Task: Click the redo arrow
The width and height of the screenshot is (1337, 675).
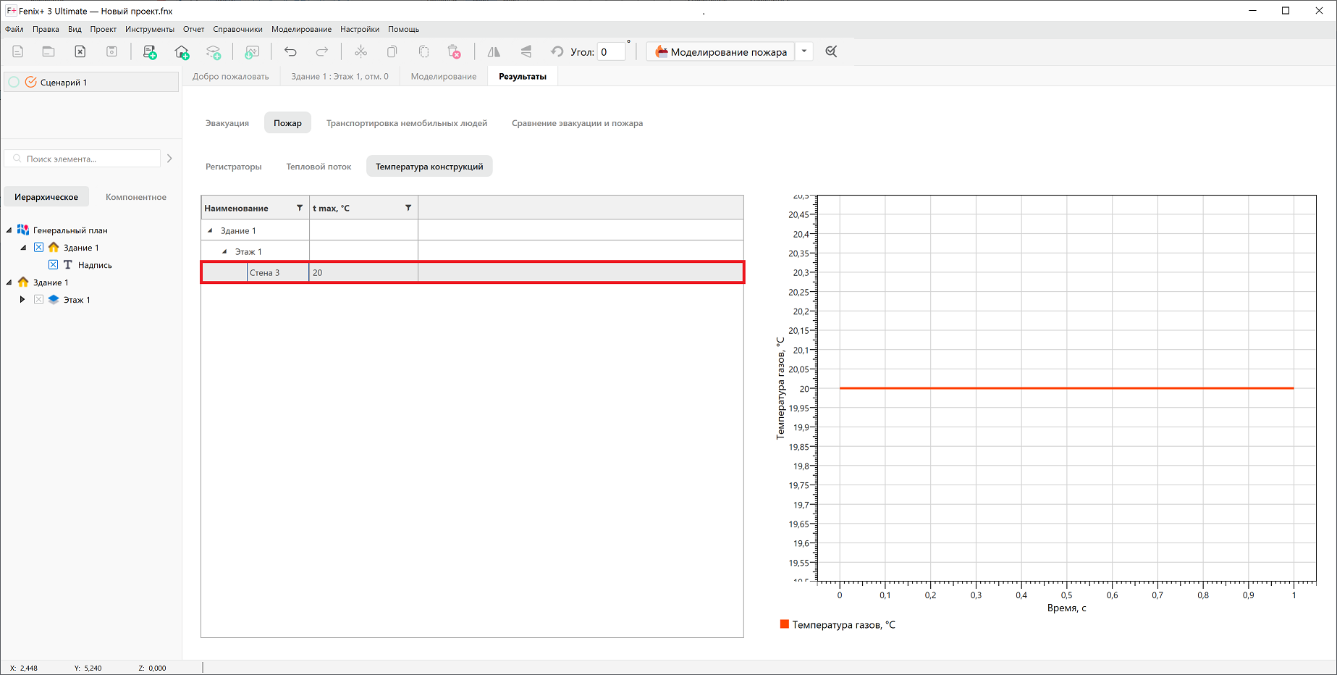Action: click(x=322, y=51)
